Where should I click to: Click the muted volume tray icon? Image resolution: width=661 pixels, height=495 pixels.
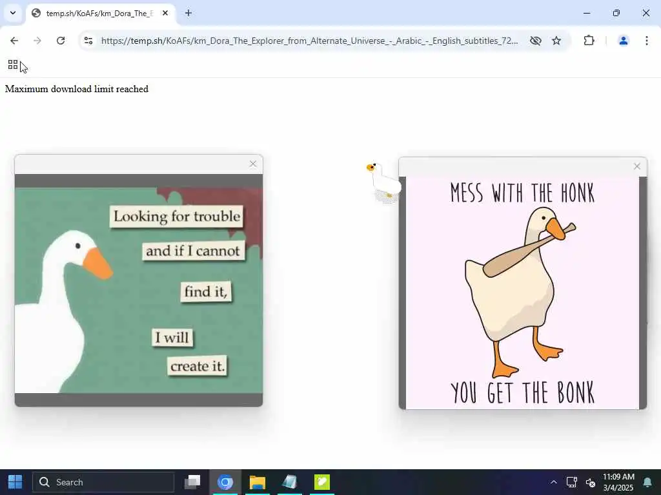click(591, 482)
